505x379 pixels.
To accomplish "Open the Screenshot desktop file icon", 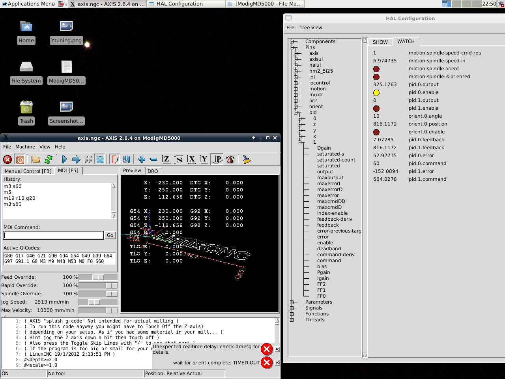I will coord(66,113).
